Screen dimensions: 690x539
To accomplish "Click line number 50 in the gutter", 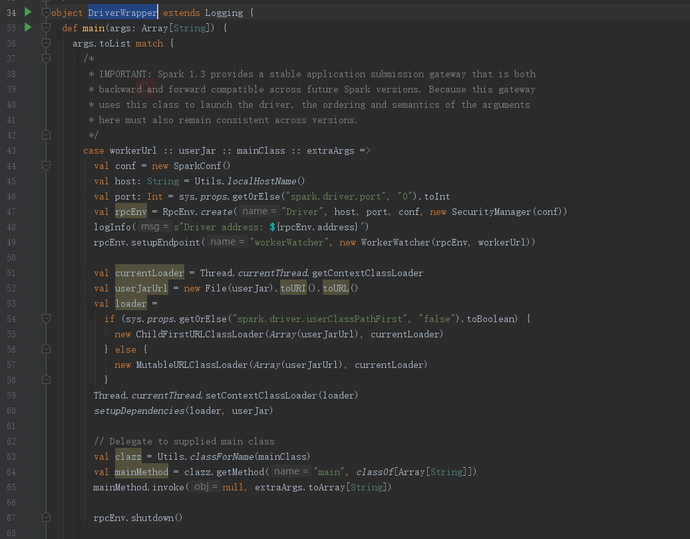I will 11,258.
